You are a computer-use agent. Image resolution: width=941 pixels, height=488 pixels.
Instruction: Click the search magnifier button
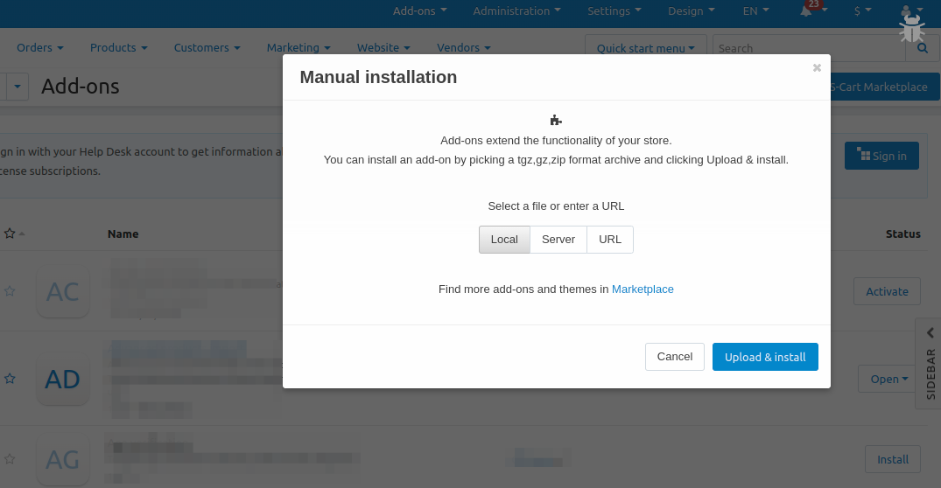click(922, 49)
